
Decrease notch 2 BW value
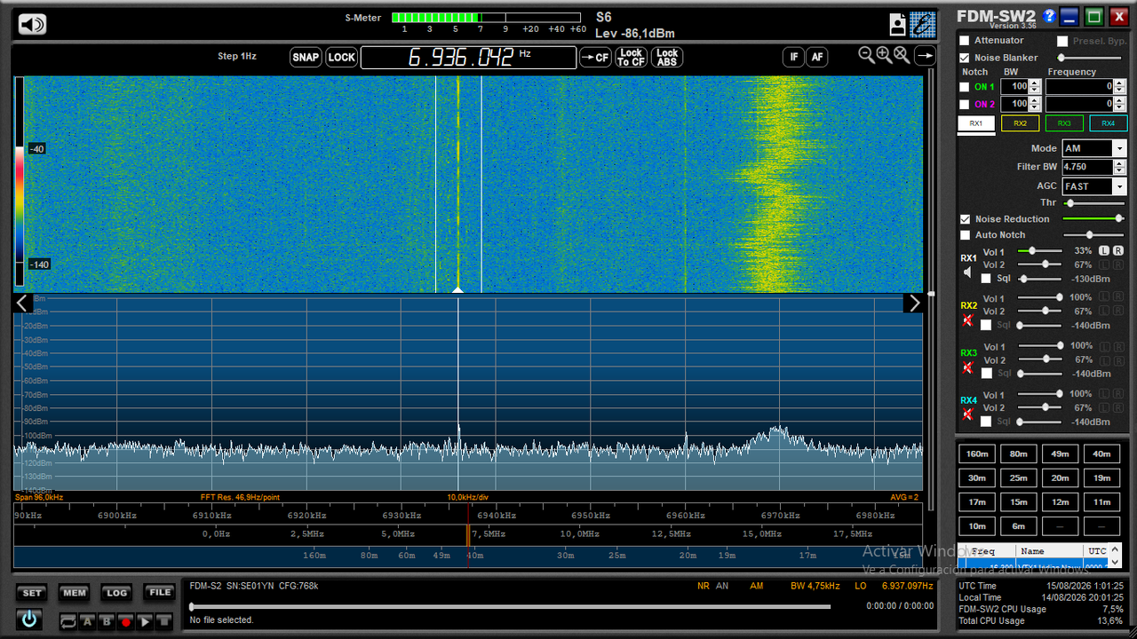pos(1035,108)
